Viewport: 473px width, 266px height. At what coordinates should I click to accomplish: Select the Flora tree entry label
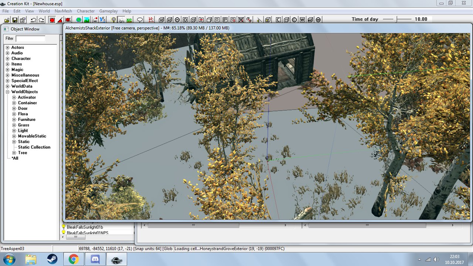click(x=23, y=114)
